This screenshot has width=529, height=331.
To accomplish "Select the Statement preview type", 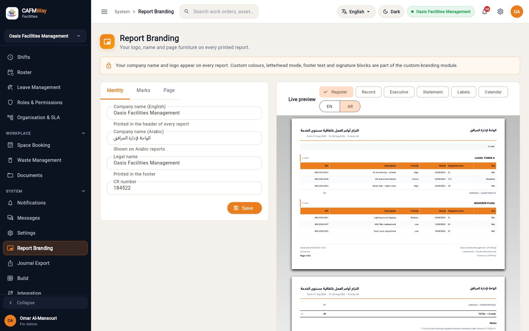I will point(432,92).
